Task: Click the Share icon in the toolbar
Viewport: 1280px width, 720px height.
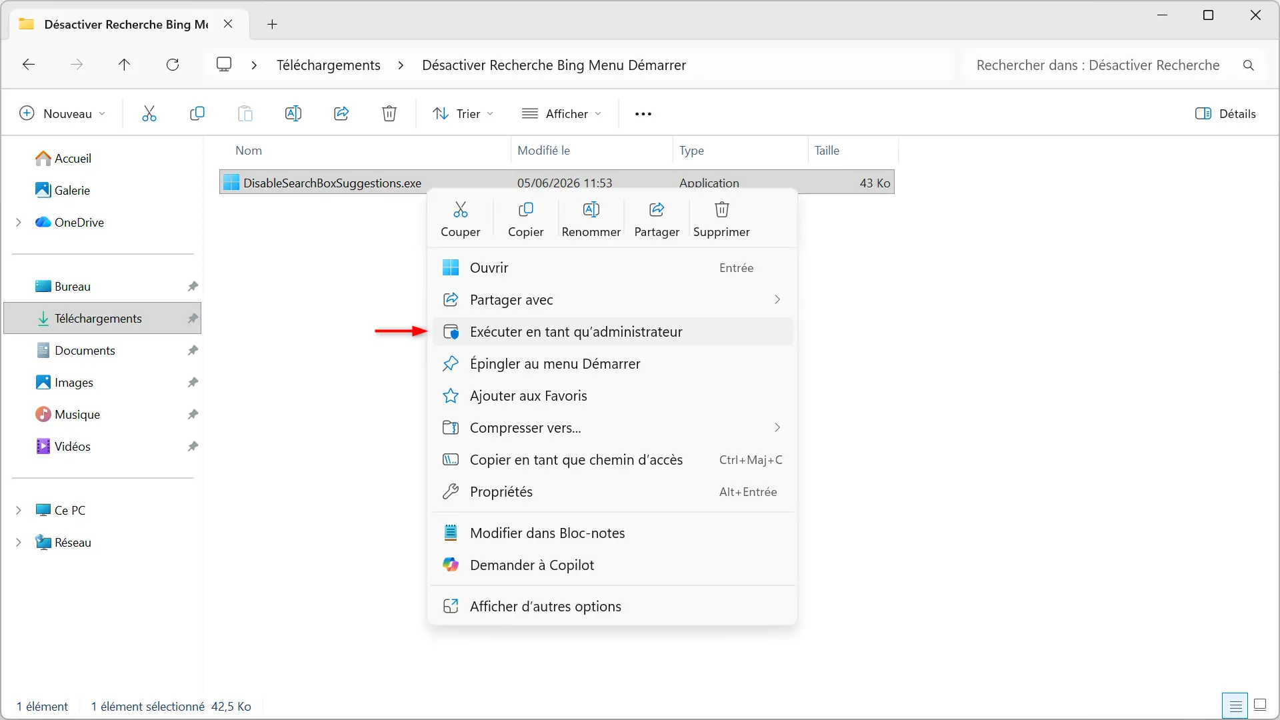Action: 341,113
